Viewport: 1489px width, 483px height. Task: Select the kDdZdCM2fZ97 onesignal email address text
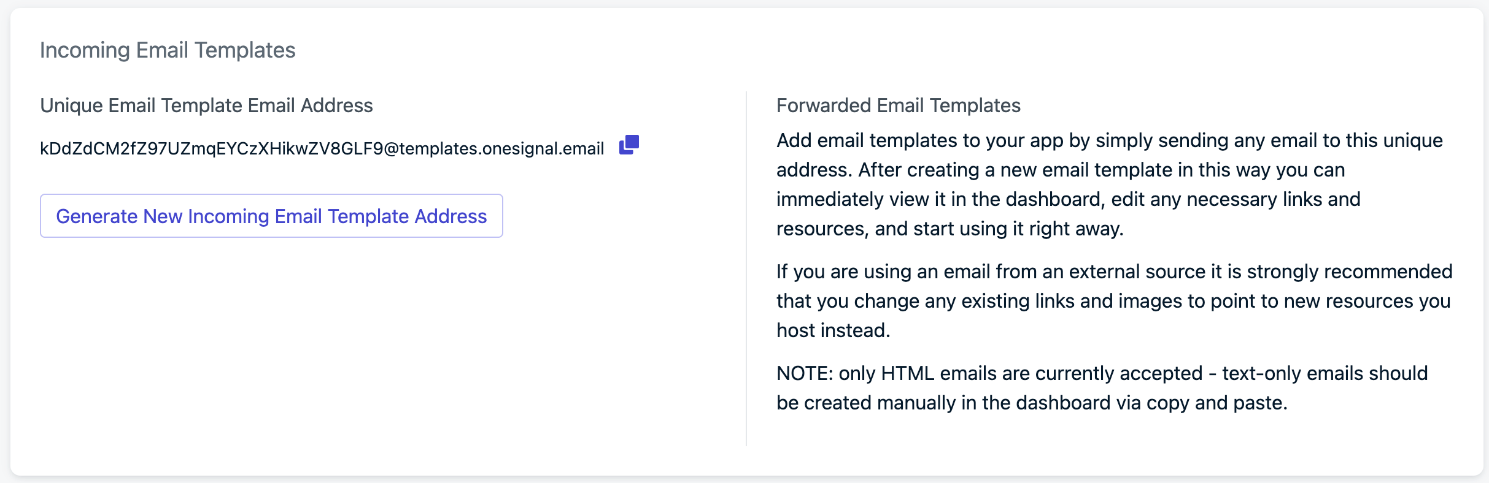click(322, 148)
